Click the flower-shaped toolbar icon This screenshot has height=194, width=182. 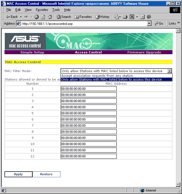tap(149, 17)
